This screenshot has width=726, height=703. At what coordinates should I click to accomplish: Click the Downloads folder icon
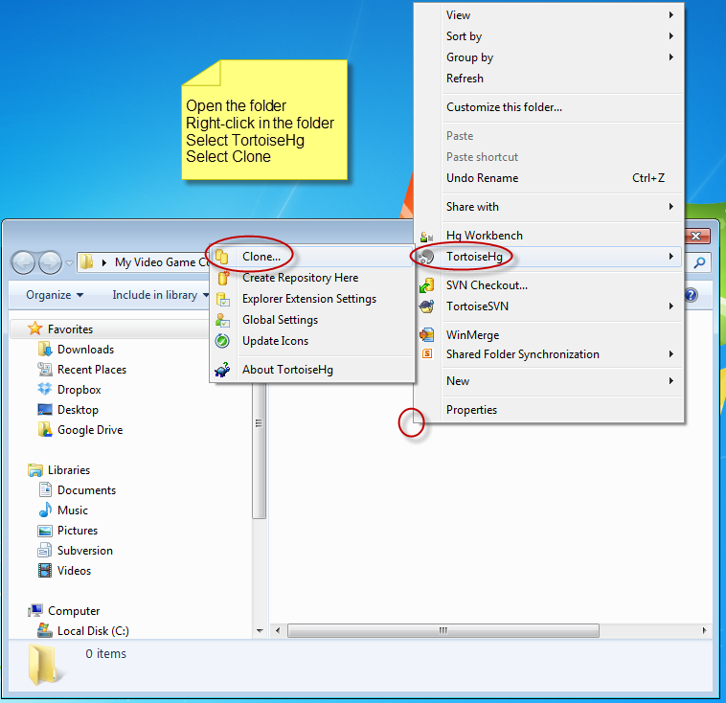click(45, 349)
